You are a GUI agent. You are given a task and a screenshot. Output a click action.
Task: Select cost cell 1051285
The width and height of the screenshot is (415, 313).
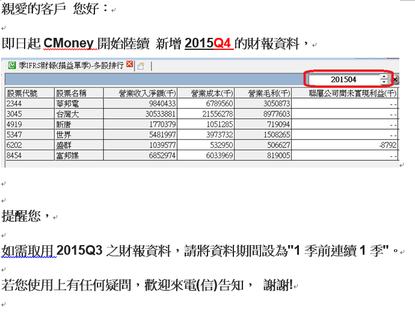pos(206,124)
